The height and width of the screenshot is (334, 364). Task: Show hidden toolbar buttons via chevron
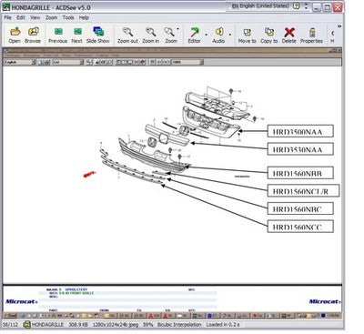tap(339, 26)
